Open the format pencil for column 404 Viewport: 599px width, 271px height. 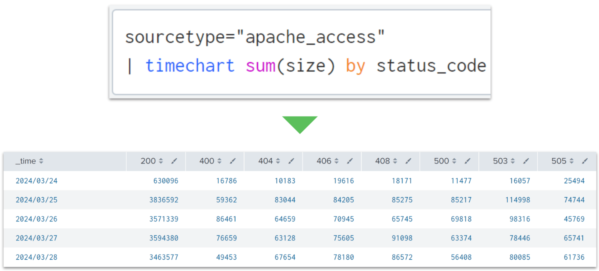[291, 161]
